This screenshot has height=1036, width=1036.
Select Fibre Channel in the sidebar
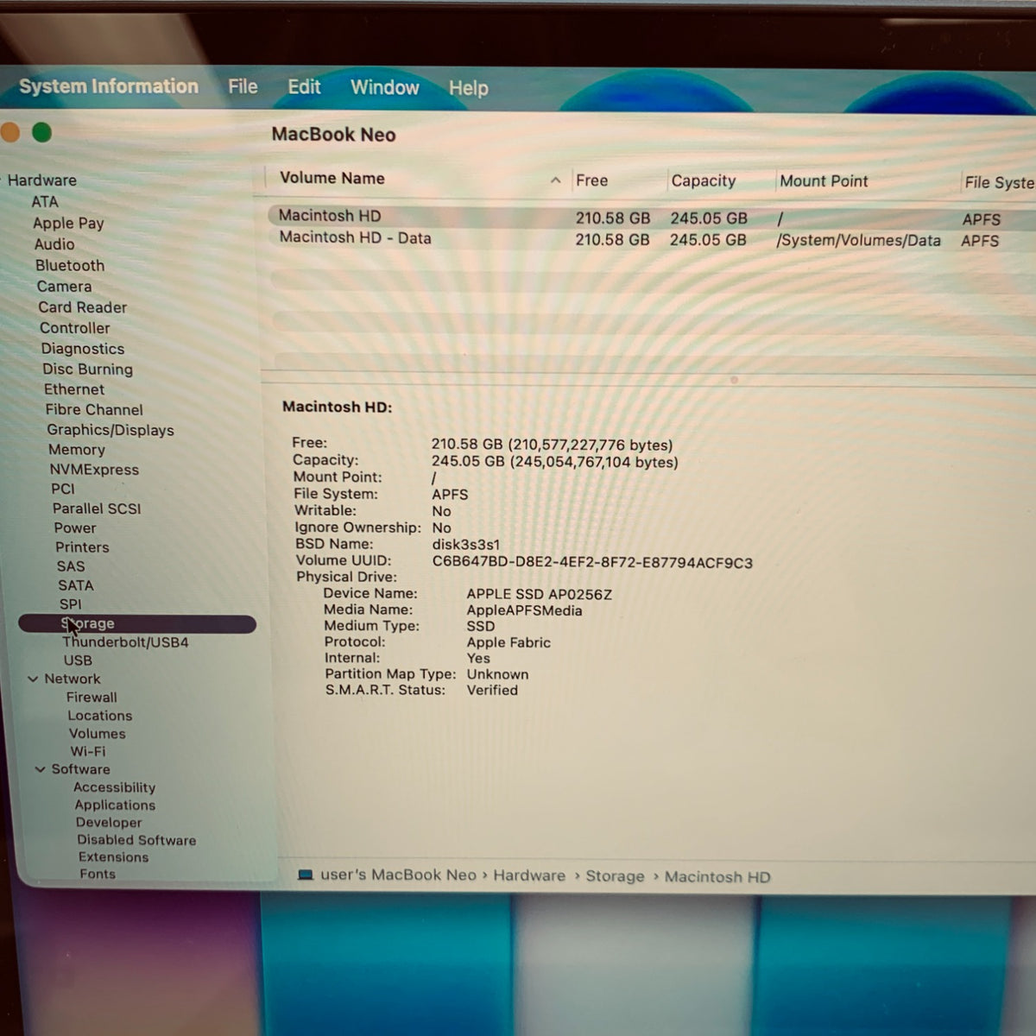pyautogui.click(x=94, y=410)
